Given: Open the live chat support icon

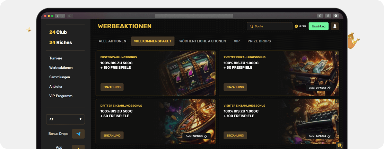Looking at the screenshot, I should coord(340,146).
